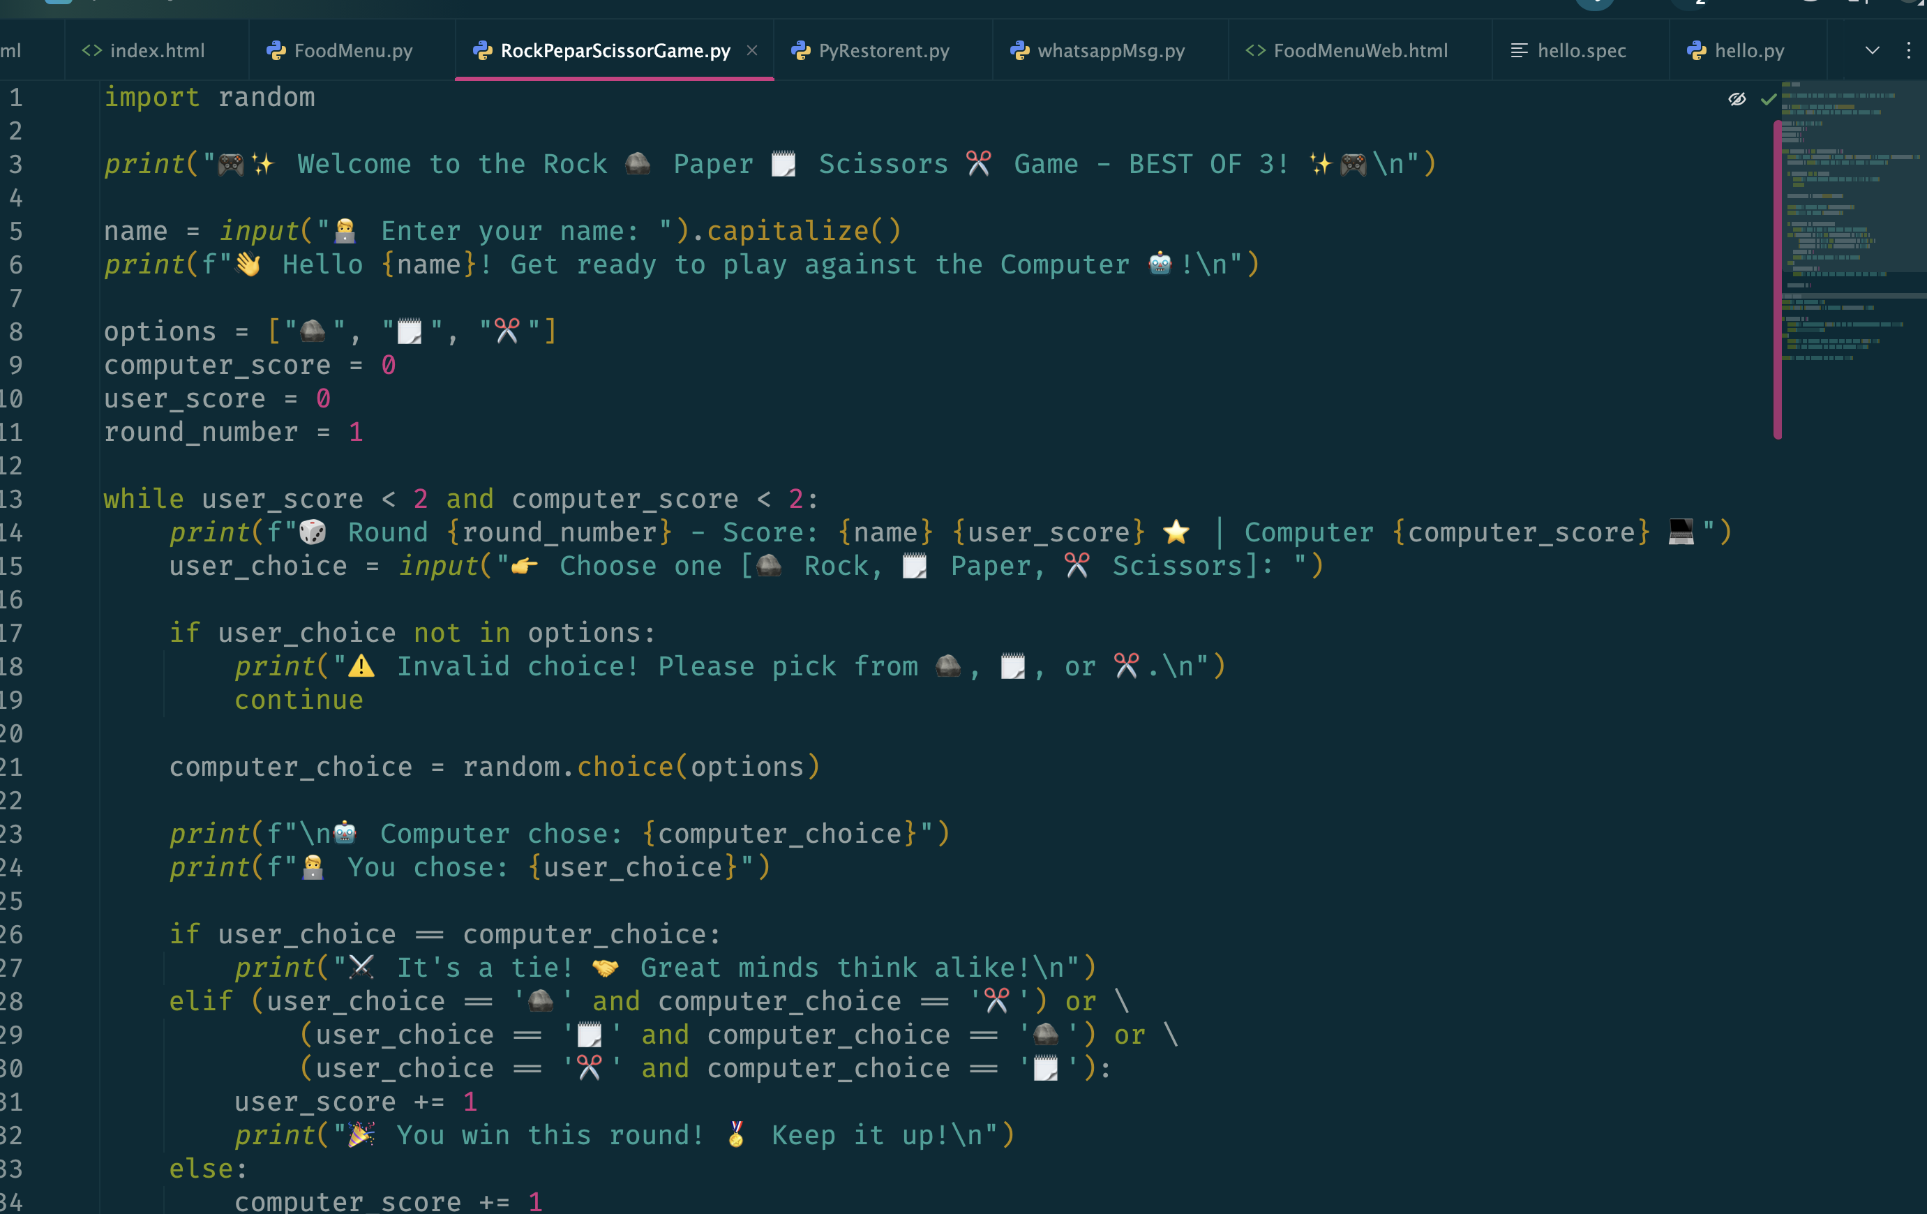Click the green inspections checkmark icon
This screenshot has width=1927, height=1214.
tap(1768, 99)
